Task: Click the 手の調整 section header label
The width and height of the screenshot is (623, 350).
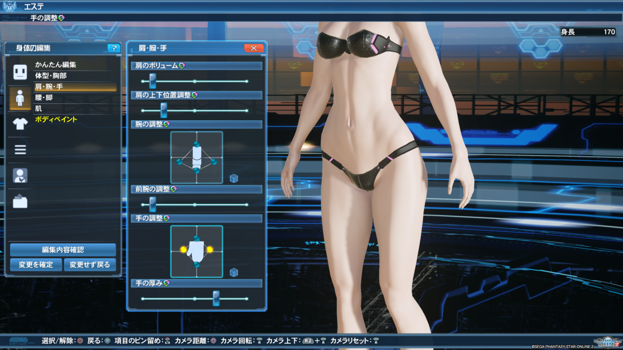Action: [149, 218]
